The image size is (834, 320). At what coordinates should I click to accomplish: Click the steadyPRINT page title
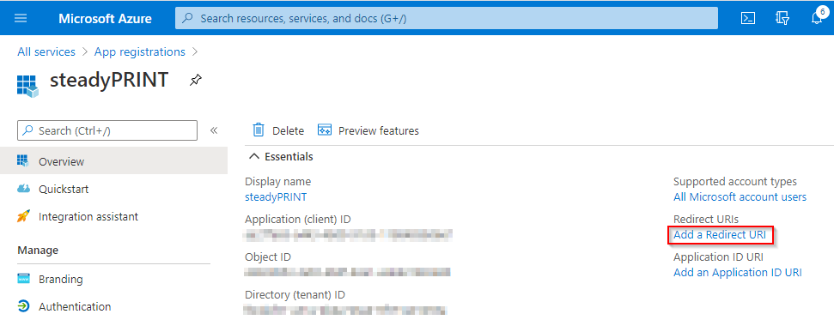[109, 80]
